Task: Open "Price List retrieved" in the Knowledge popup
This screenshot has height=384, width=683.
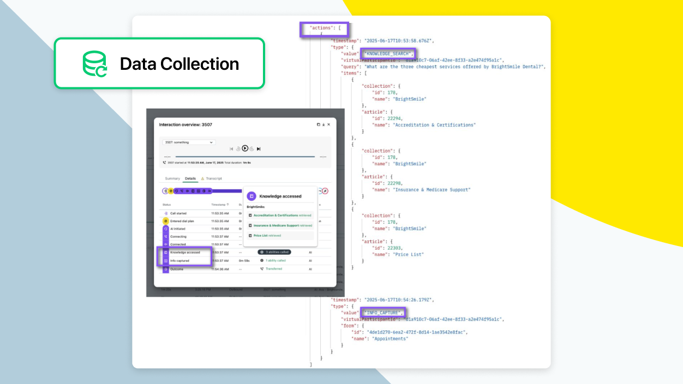Action: click(266, 234)
